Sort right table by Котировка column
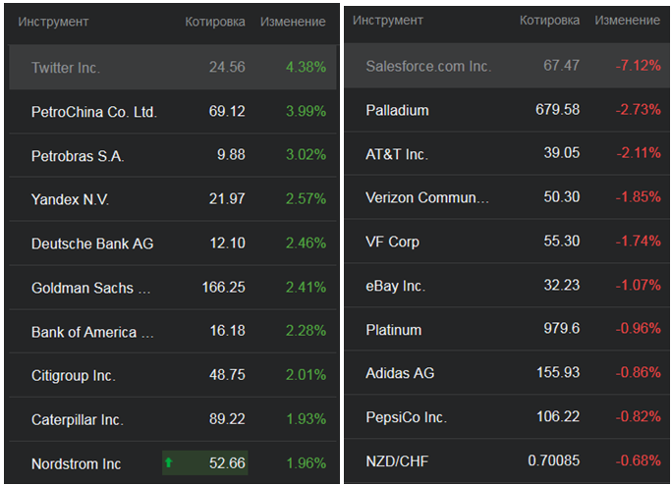The width and height of the screenshot is (672, 486). point(551,20)
